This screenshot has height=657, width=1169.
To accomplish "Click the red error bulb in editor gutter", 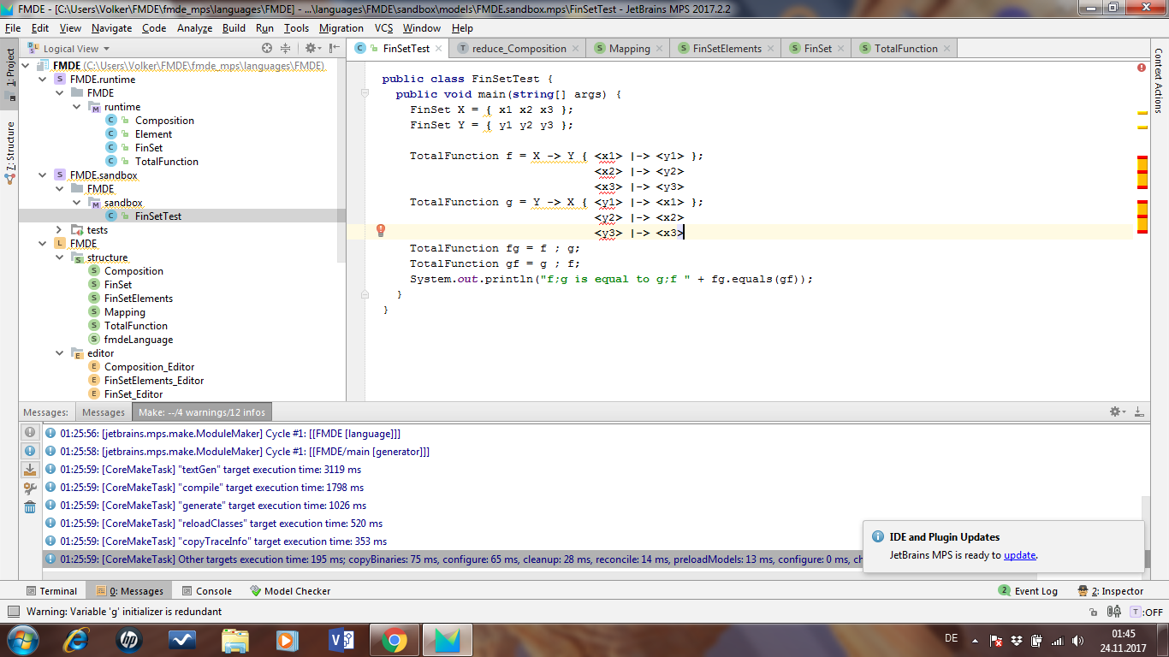I will (x=381, y=230).
